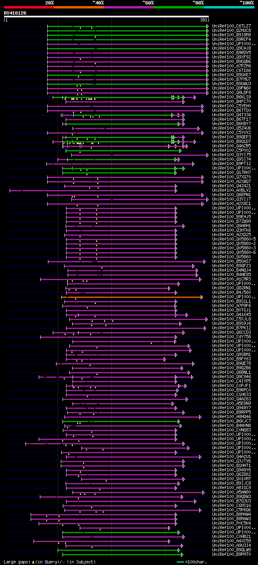Click the UniRef100_B6KJC7 label

point(232,421)
